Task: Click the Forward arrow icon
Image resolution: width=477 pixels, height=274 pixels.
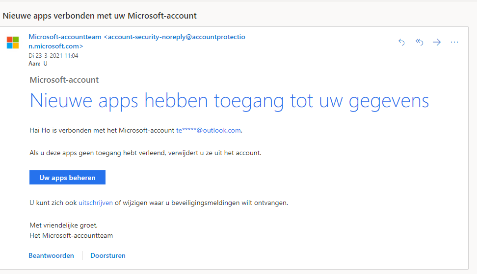Action: pos(437,42)
